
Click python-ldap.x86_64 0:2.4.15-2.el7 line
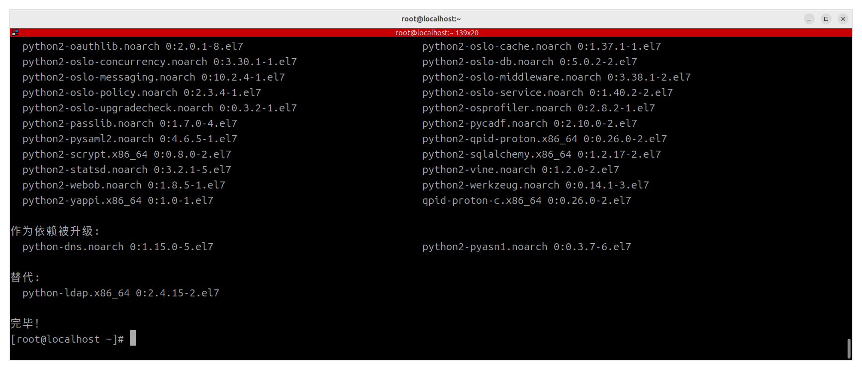[121, 293]
